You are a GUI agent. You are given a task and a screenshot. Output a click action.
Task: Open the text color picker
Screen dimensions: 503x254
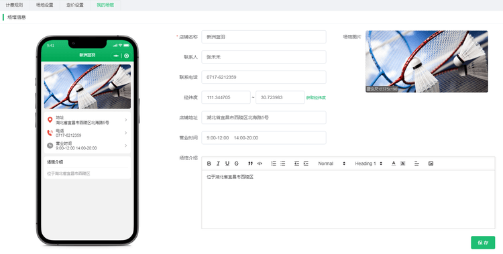[x=394, y=164]
